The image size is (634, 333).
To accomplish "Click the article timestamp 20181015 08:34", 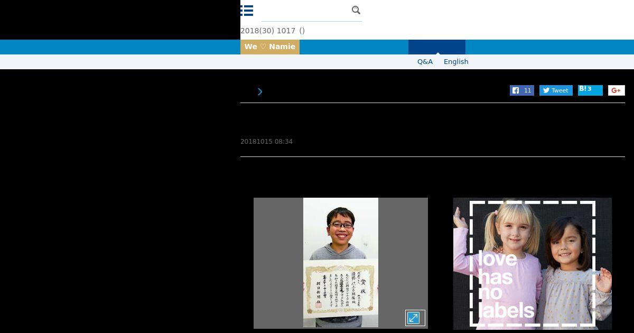I will click(x=266, y=142).
